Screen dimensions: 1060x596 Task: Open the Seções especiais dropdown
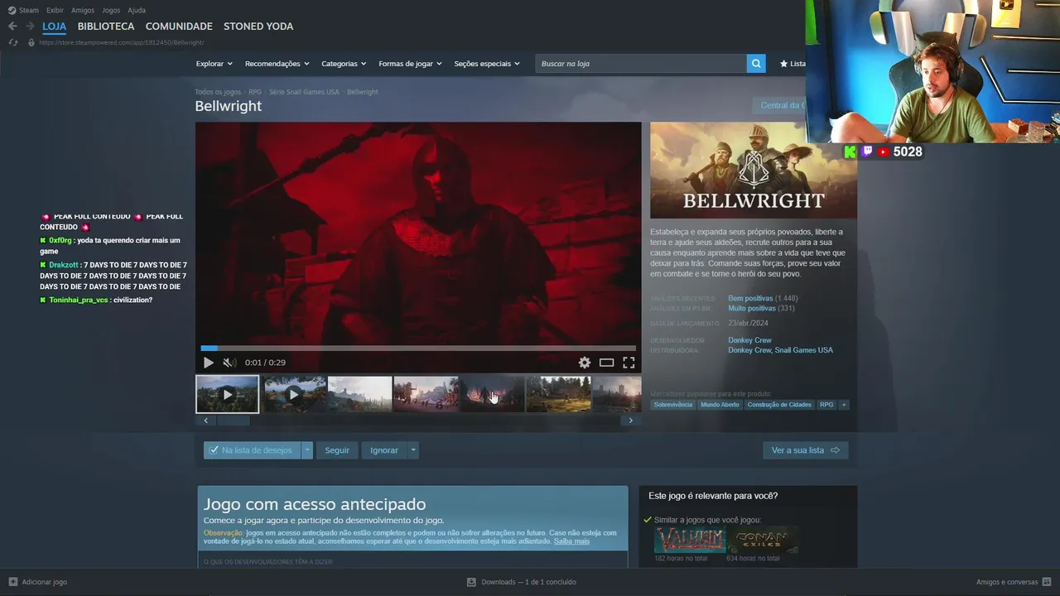[x=487, y=64]
